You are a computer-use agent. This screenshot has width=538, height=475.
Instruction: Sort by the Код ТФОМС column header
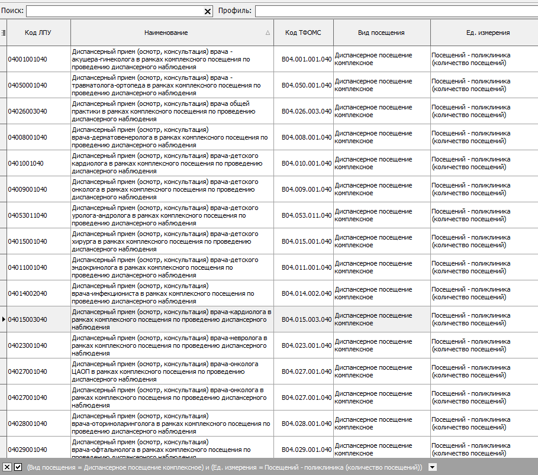point(303,33)
